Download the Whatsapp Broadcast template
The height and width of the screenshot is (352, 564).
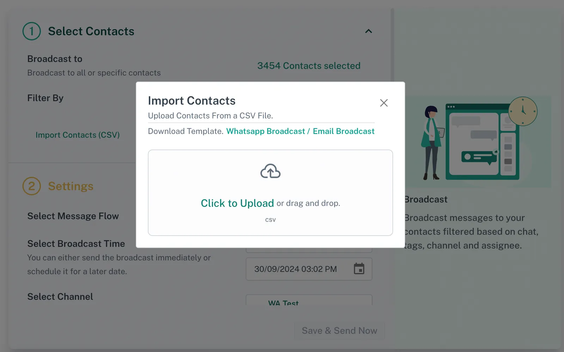click(x=265, y=131)
